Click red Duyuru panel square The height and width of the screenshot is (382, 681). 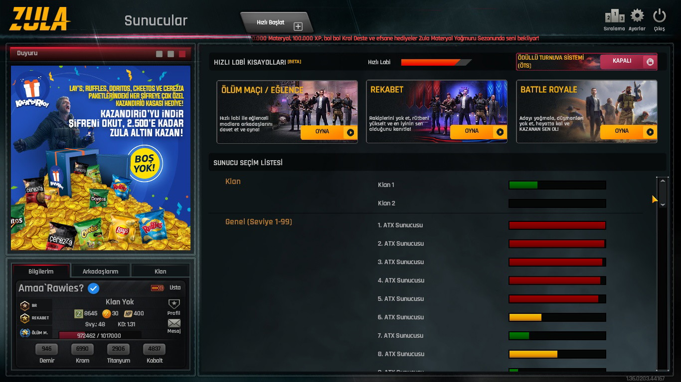click(x=182, y=54)
